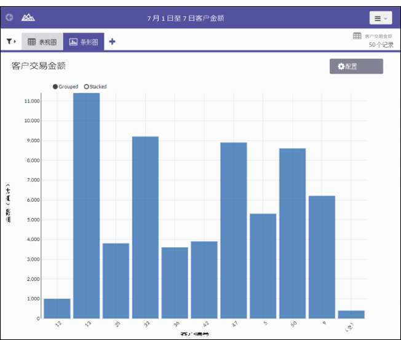
Task: Click the bar for customer 47
Action: pos(234,231)
